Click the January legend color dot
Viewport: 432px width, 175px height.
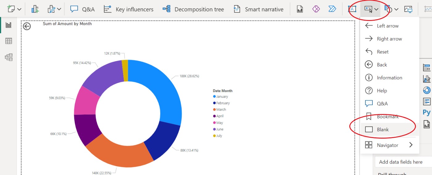point(214,96)
